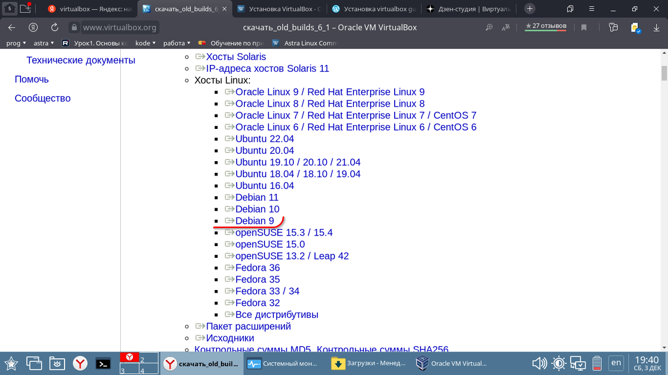Screen dimensions: 668x375
Task: Expand the prog bookmarks folder
Action: pyautogui.click(x=16, y=43)
